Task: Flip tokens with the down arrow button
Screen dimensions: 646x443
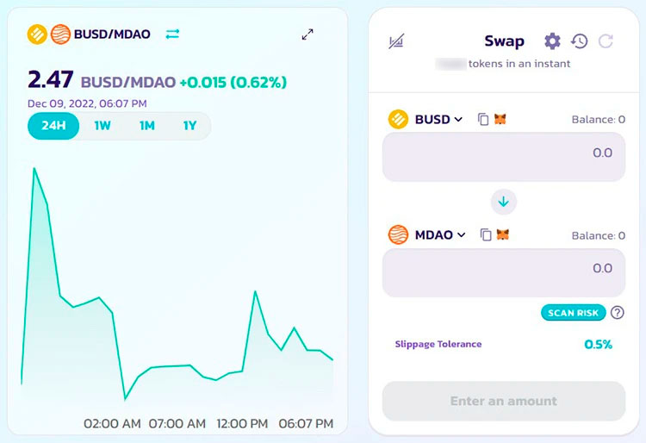Action: click(504, 202)
